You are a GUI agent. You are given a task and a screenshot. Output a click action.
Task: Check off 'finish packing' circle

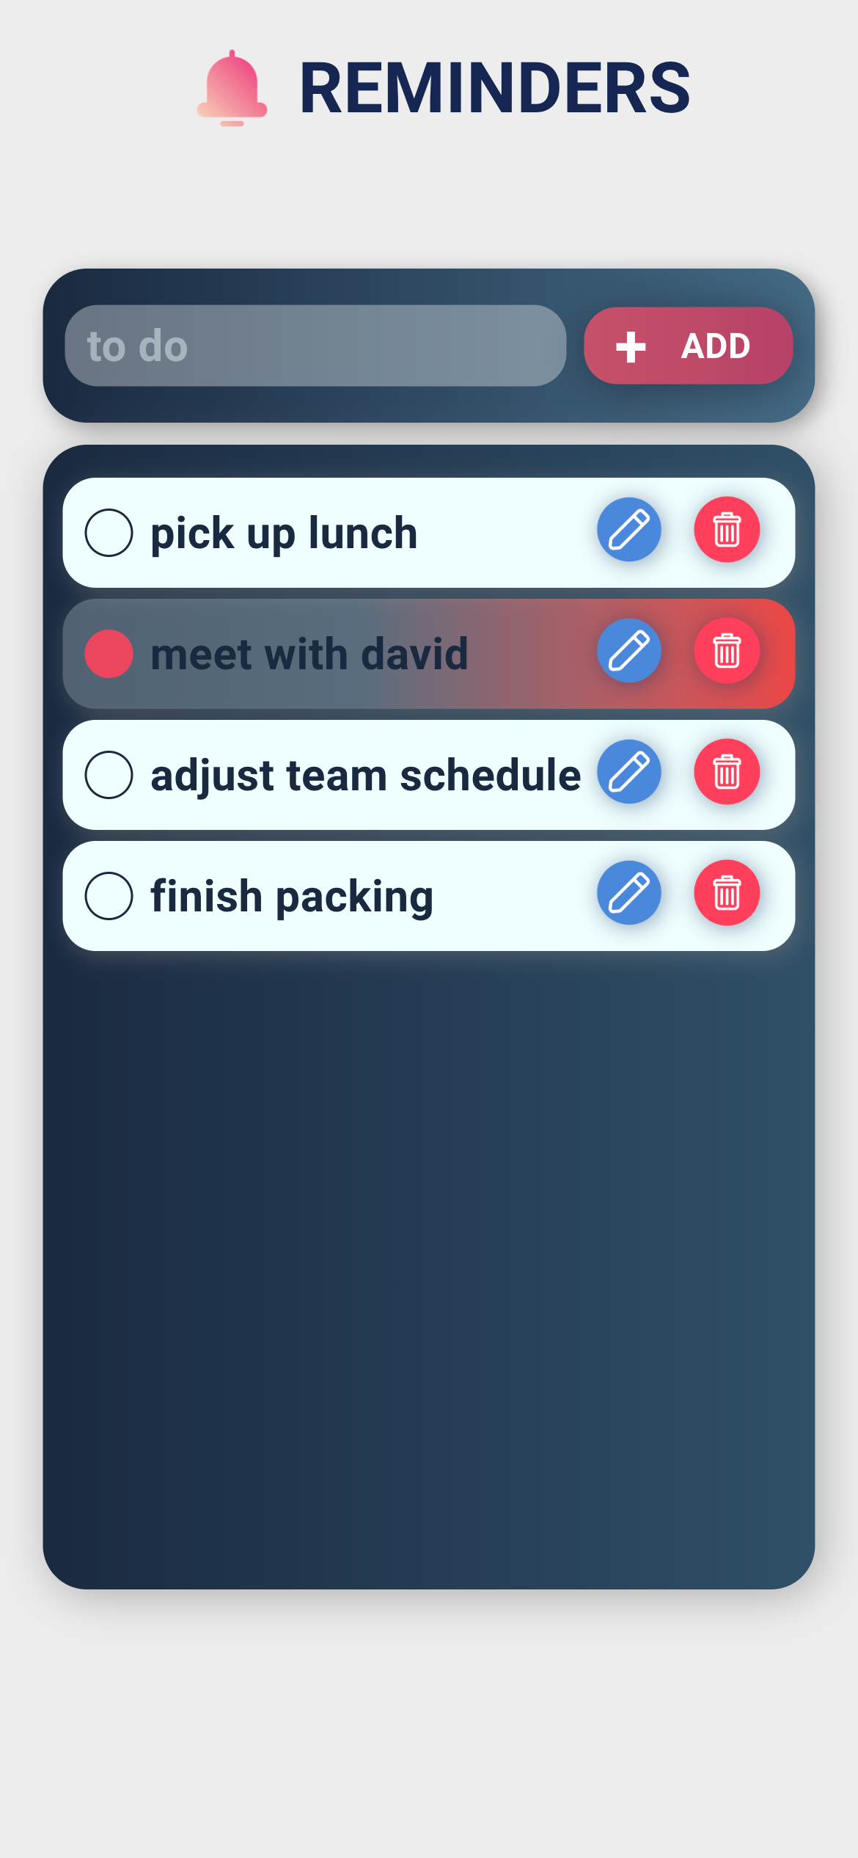point(109,896)
